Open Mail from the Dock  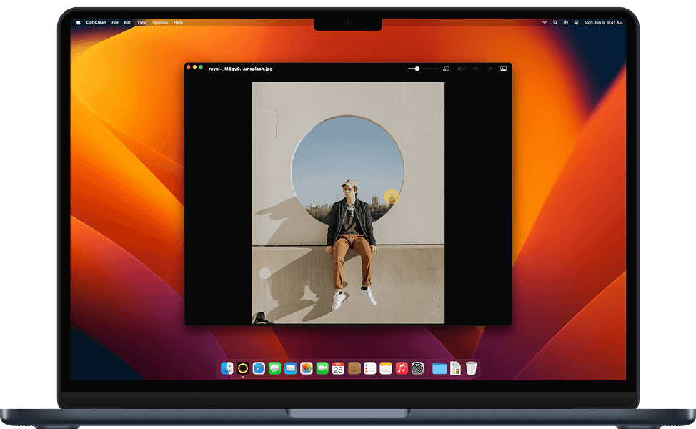tap(291, 368)
